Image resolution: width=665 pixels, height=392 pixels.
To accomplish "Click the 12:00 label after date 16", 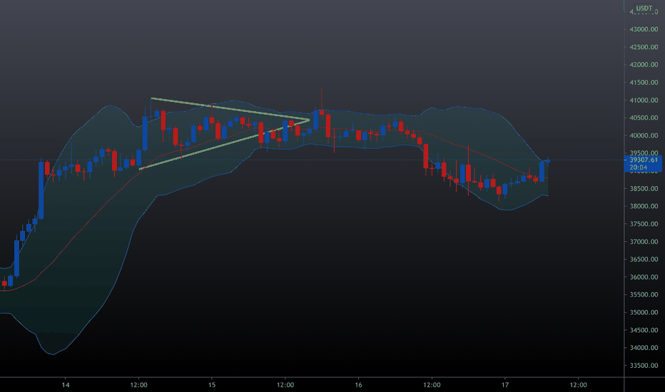I will 432,385.
